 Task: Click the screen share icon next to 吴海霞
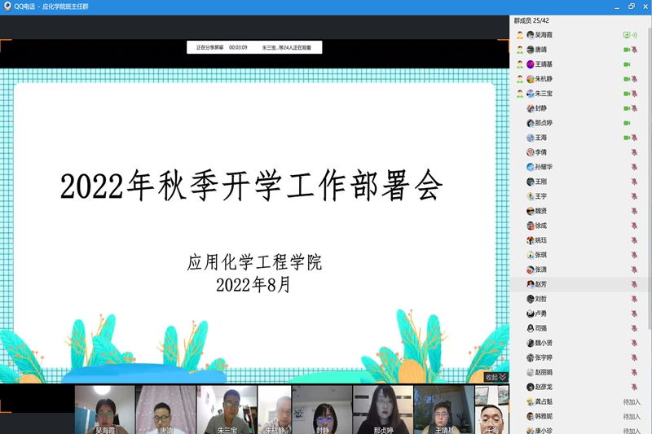(627, 35)
